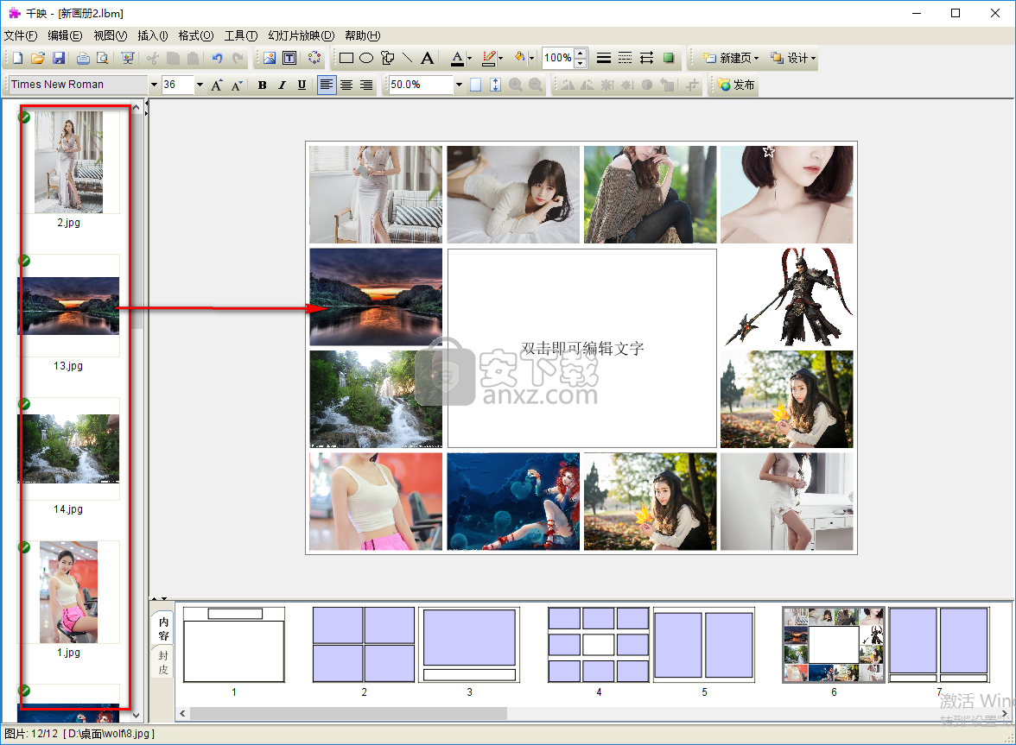Select the Line drawing tool

407,58
